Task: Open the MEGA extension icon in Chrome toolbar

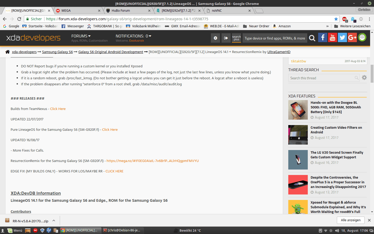Action: click(361, 19)
